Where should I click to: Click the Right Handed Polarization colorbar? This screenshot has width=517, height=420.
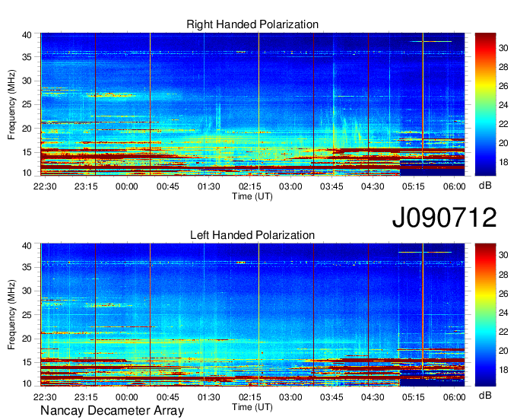pos(485,104)
